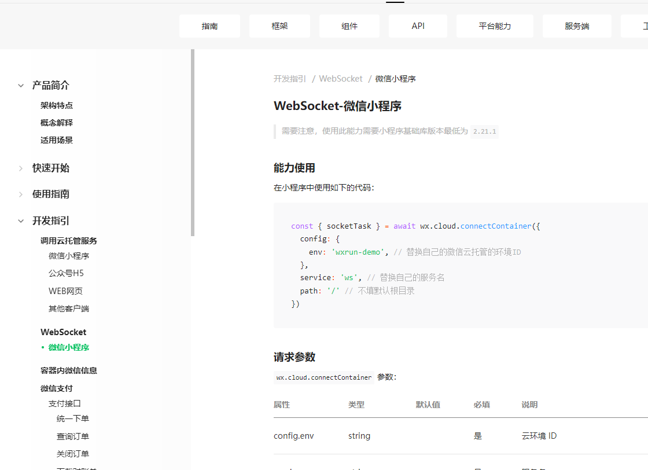Expand the 快速开始 section chevron
Viewport: 648px width, 470px height.
point(21,168)
